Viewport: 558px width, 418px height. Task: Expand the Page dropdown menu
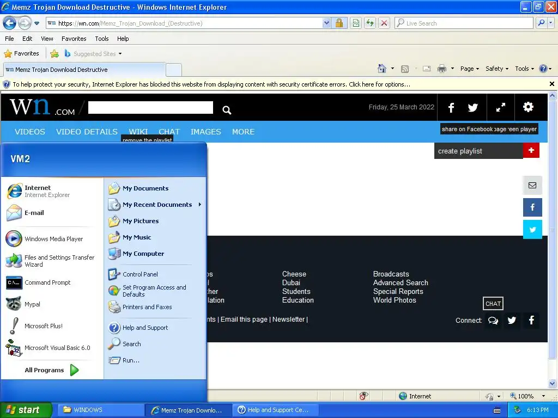coord(469,69)
